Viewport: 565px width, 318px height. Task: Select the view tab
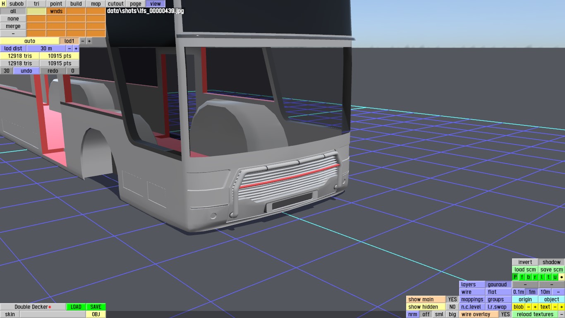coord(156,4)
